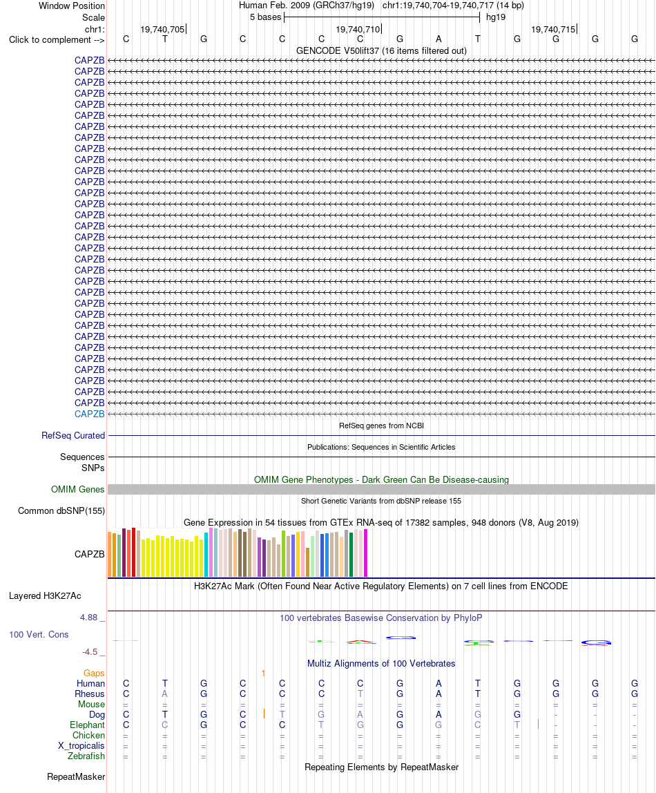Open Multiz Alignments of 100 Vertebrates title

pyautogui.click(x=381, y=664)
